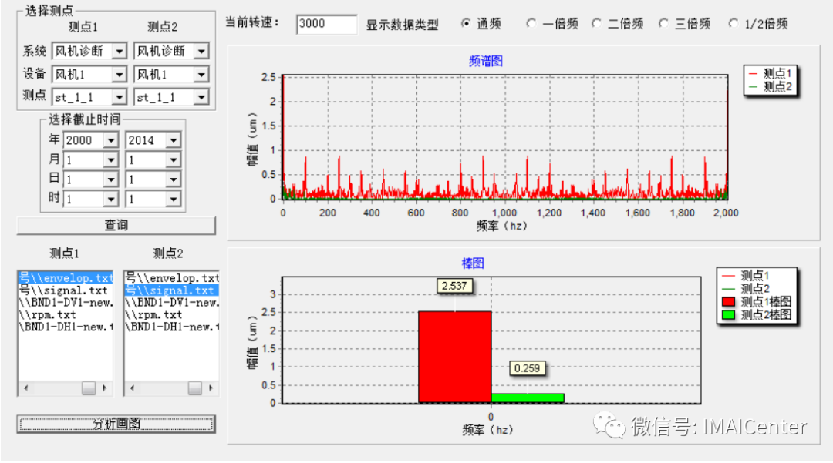This screenshot has height=463, width=833.
Task: Click the red 测点1棒图 legend swatch
Action: click(728, 301)
